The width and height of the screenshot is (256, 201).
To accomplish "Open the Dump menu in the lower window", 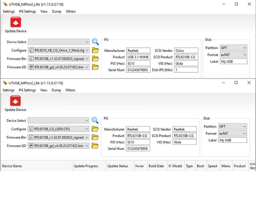I will tap(56, 90).
